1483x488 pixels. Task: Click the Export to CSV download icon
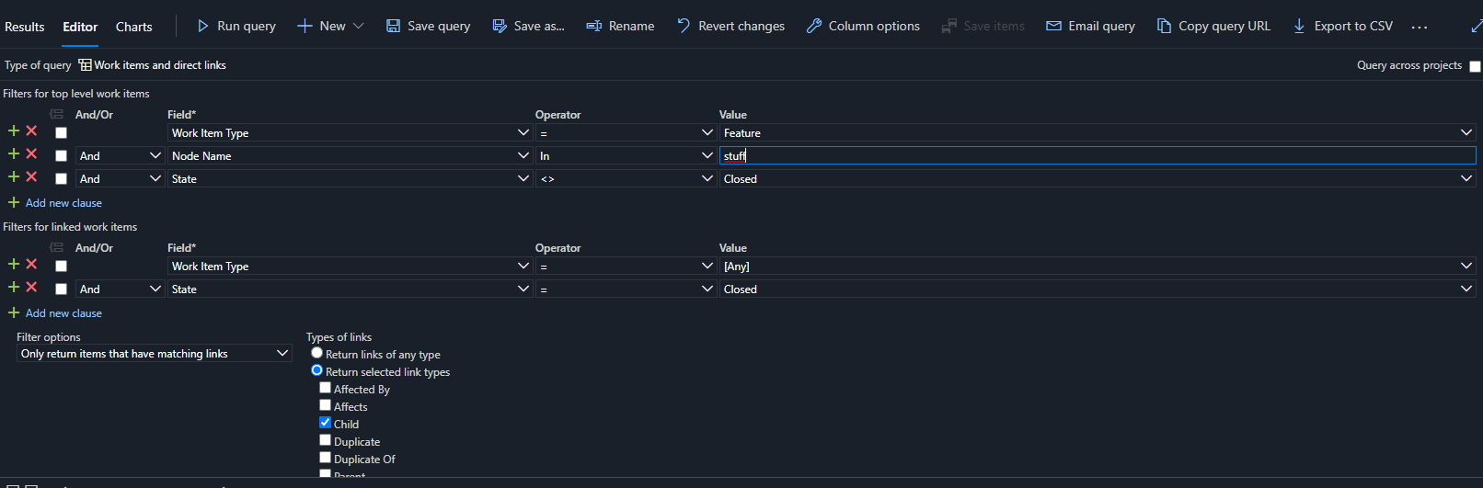pos(1299,26)
